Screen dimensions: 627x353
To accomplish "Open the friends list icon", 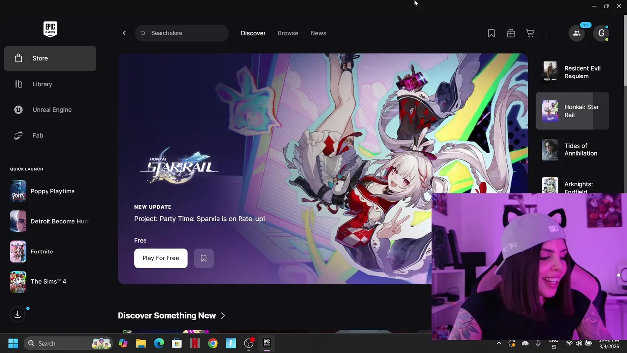I will click(577, 33).
